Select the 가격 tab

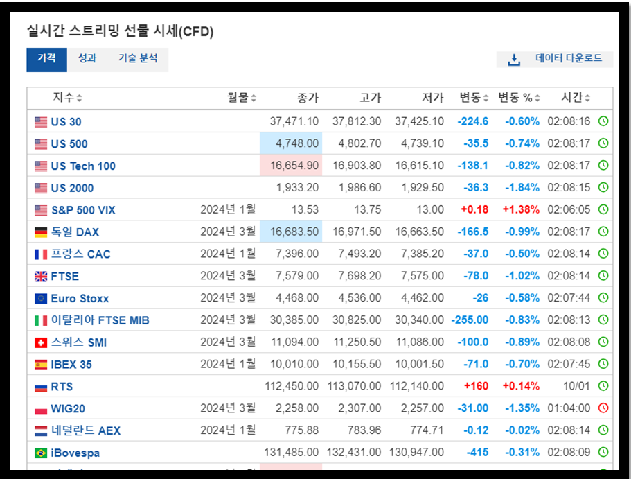tap(46, 60)
